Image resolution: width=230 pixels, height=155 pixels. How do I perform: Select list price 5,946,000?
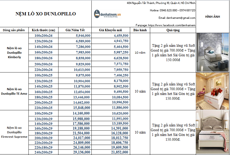click(x=75, y=35)
